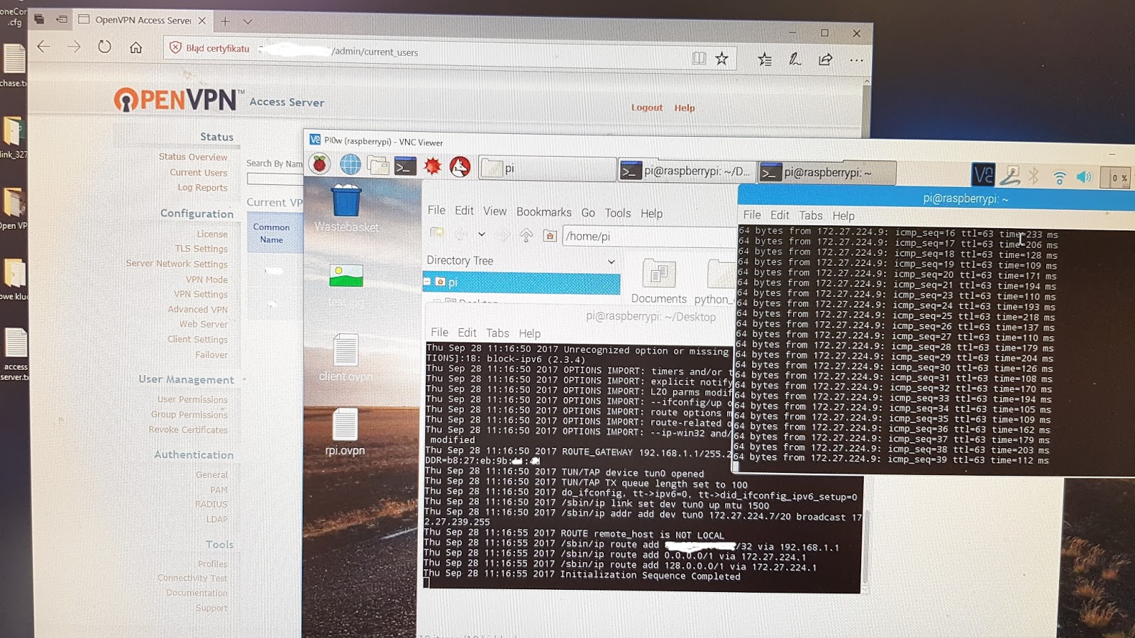
Task: Open the Bookmarks menu in file manager
Action: coord(543,212)
